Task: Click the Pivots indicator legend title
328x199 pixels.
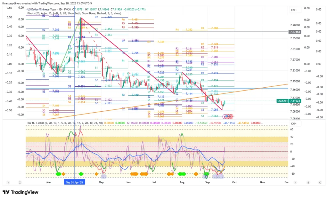Action: click(x=74, y=13)
